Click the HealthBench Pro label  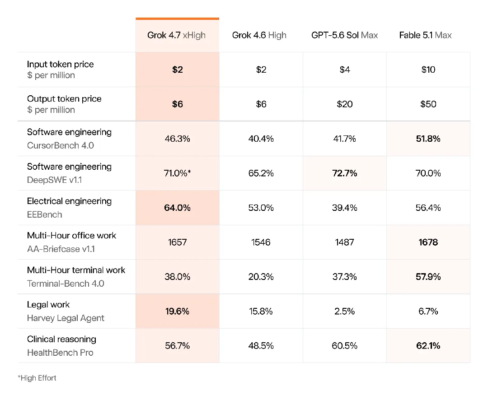pyautogui.click(x=60, y=353)
